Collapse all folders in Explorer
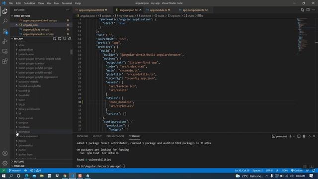 pos(70,39)
